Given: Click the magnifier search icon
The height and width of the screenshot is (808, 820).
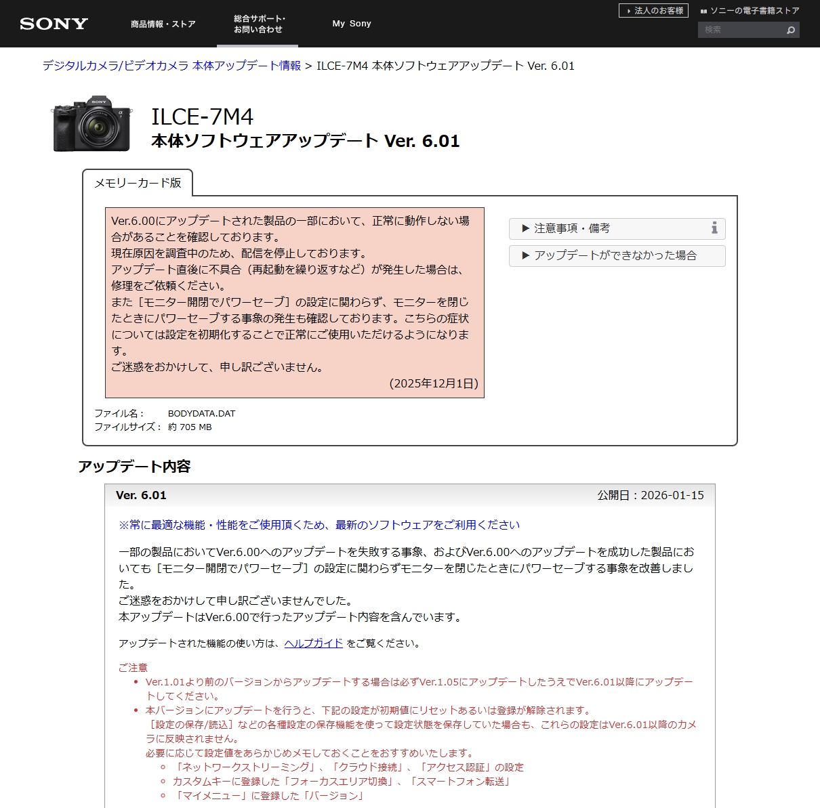Looking at the screenshot, I should coord(790,30).
